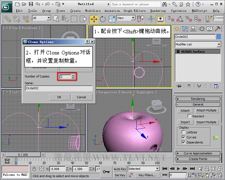The width and height of the screenshot is (225, 180).
Task: Expand the Rendering rollout
Action: 198,99
